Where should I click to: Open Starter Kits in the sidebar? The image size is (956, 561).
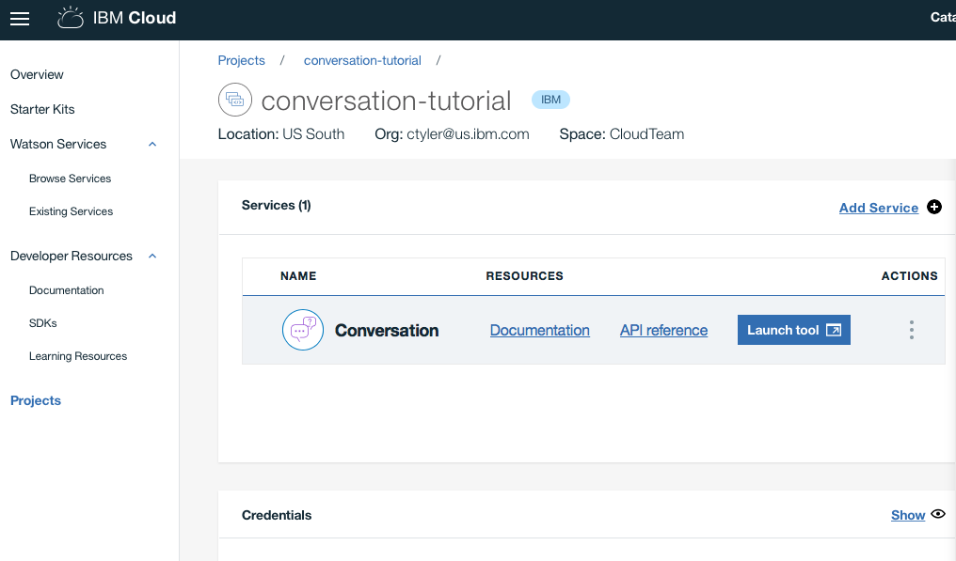pyautogui.click(x=42, y=109)
